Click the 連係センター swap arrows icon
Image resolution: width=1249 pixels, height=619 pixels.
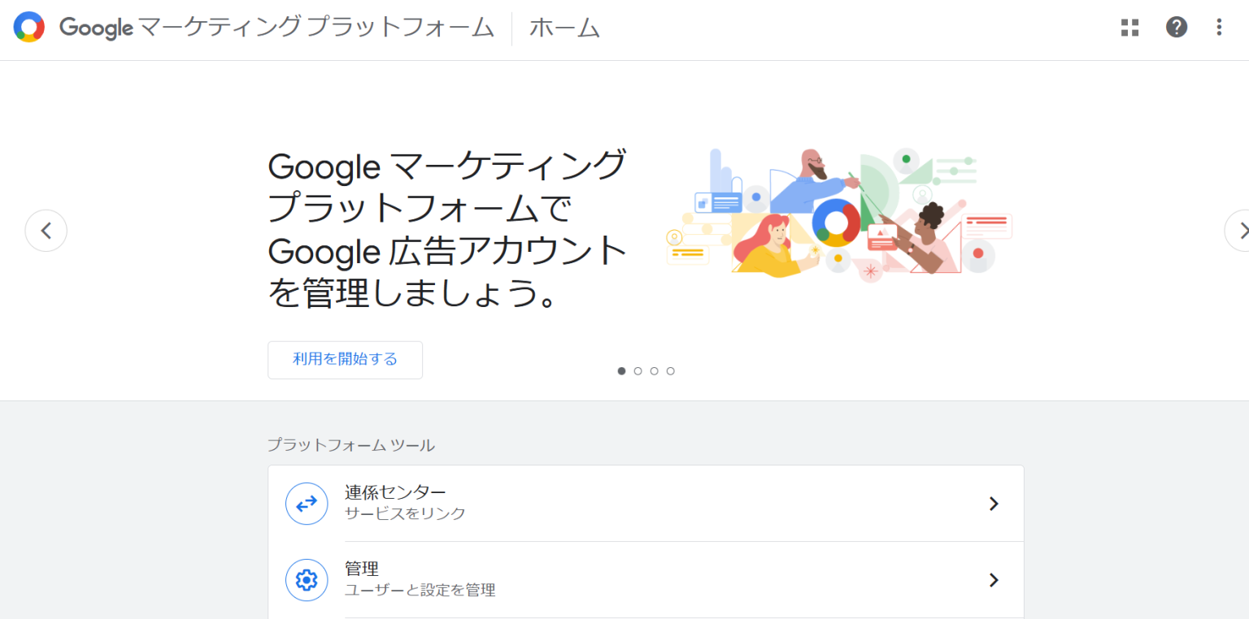(x=307, y=504)
